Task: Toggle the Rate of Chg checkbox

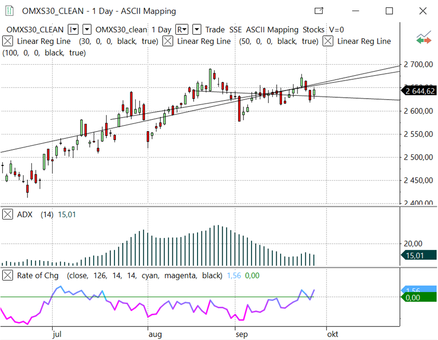Action: click(8, 275)
